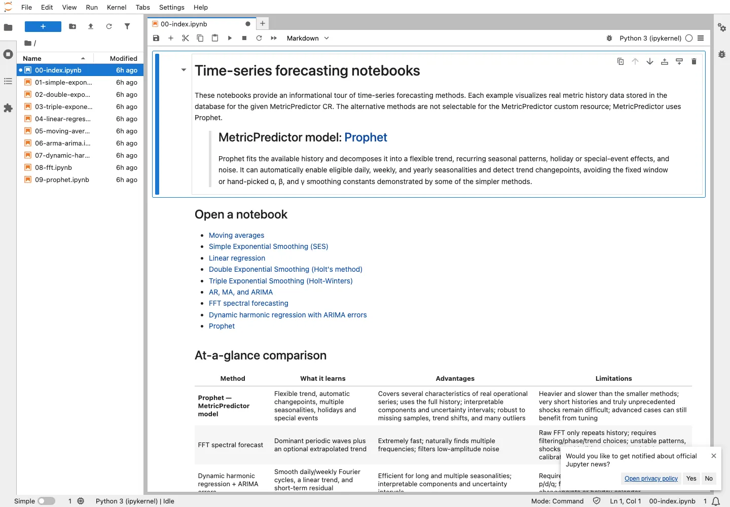Viewport: 730px width, 507px height.
Task: Toggle the file filter in browser
Action: click(x=127, y=26)
